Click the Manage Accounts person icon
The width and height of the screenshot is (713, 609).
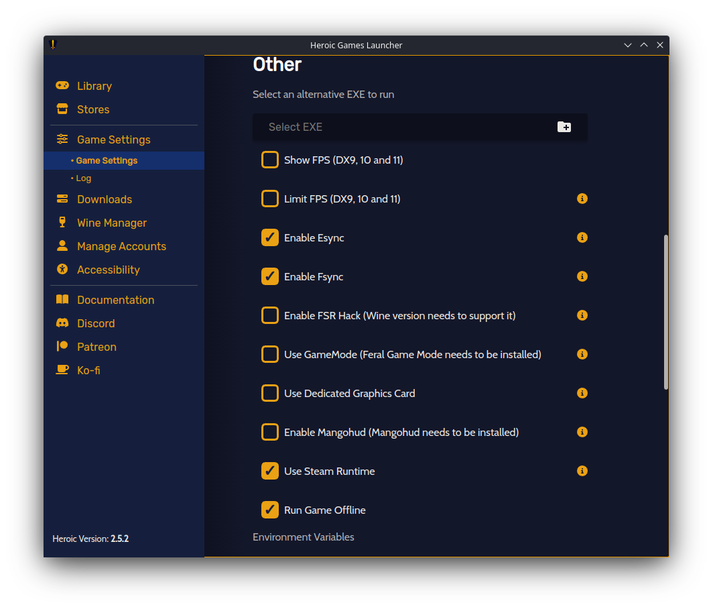[62, 245]
